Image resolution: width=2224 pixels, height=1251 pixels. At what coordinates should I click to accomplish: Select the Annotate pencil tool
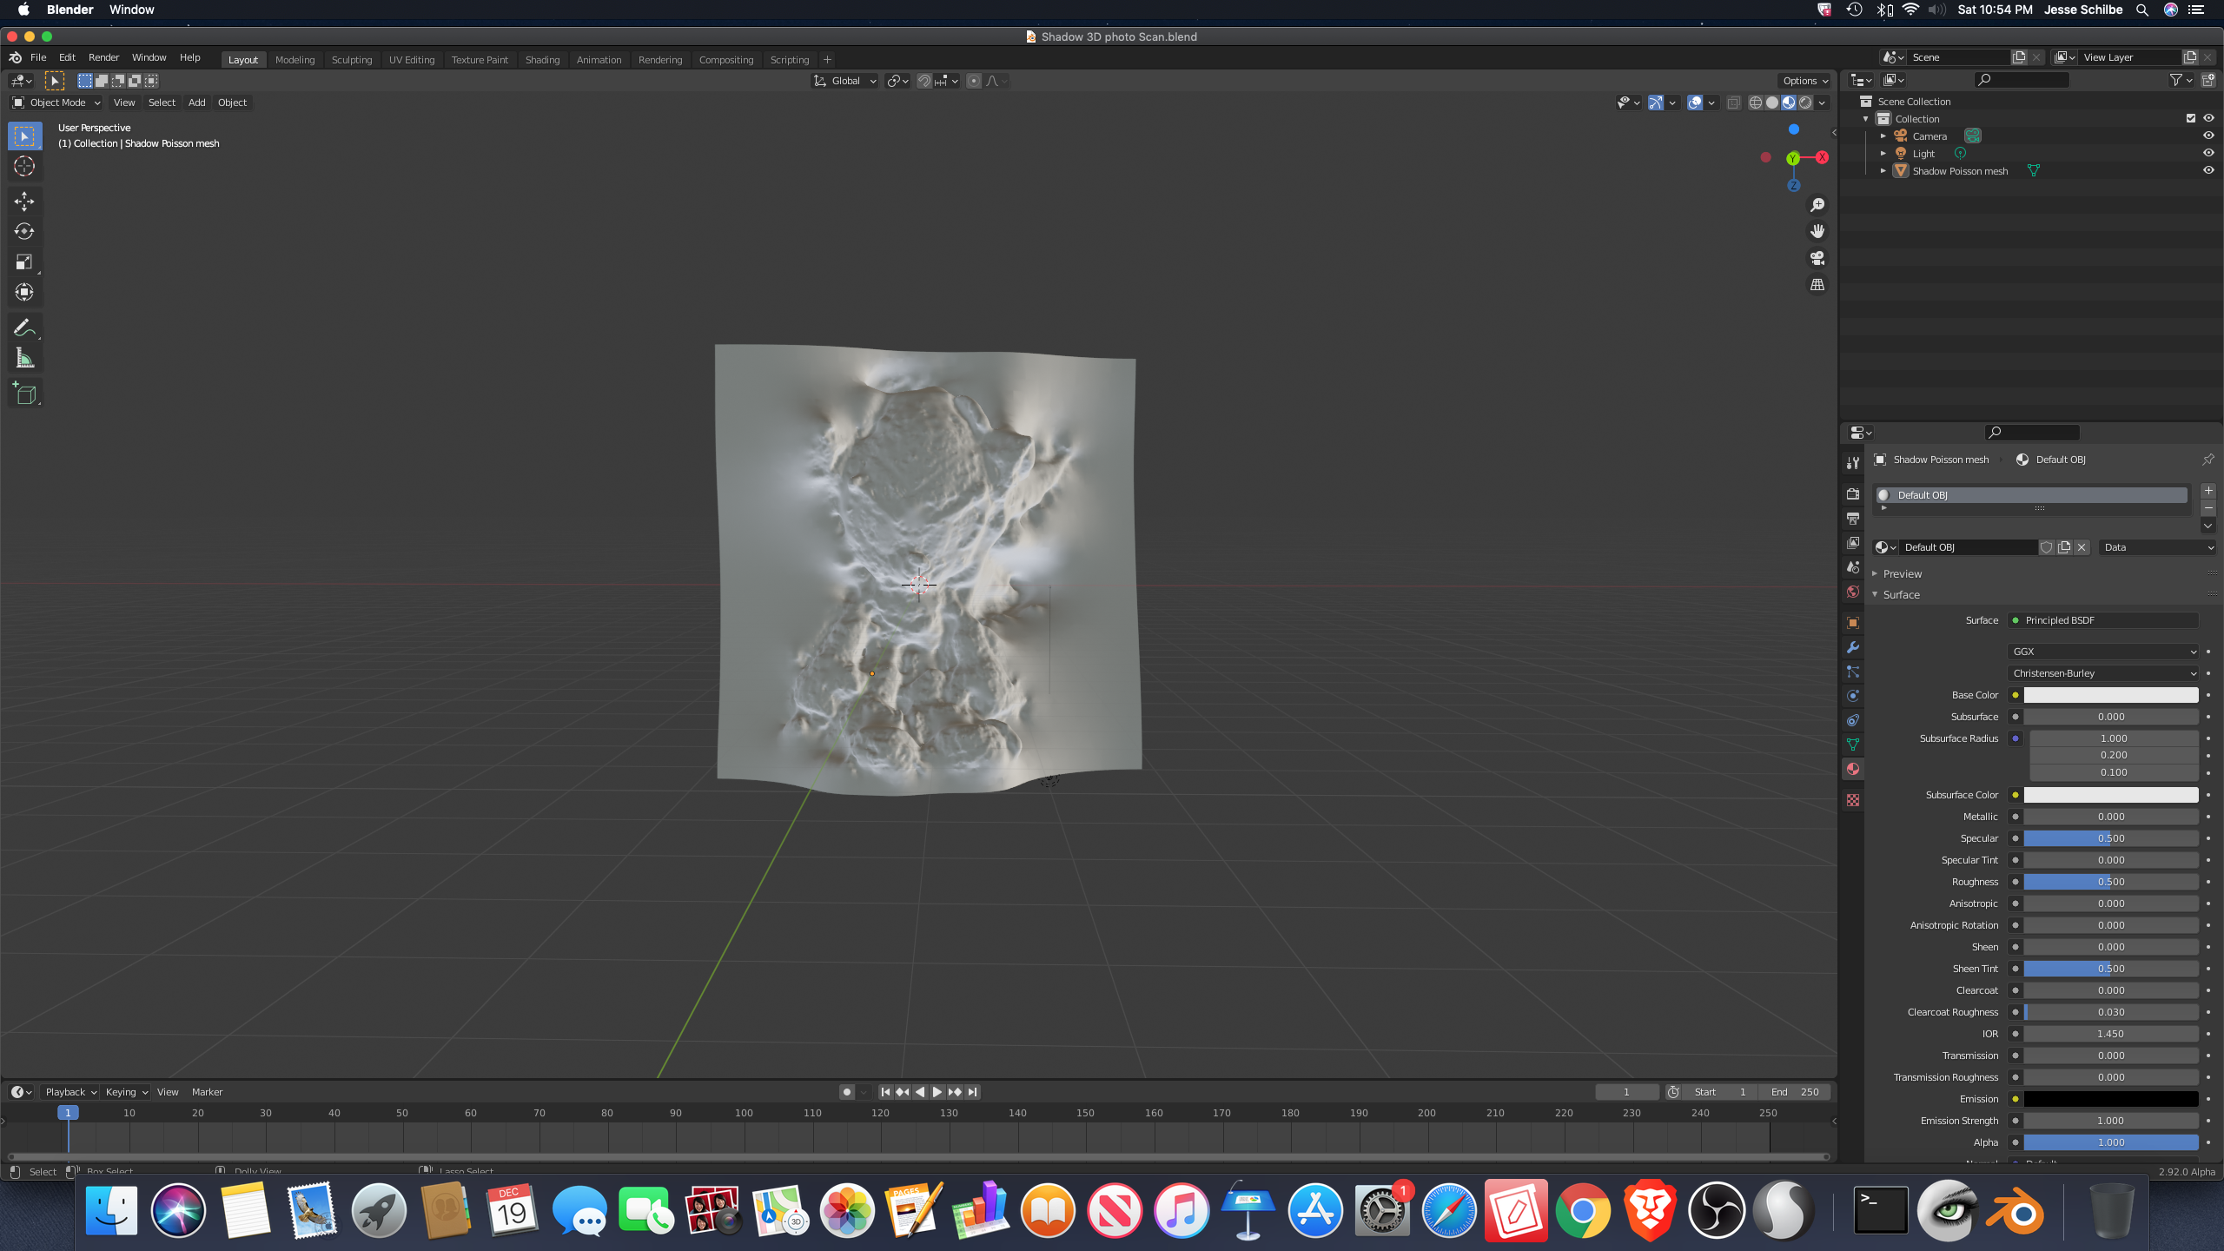coord(24,328)
